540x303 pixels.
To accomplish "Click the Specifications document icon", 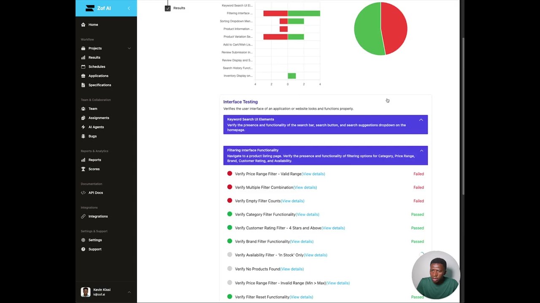I will coord(83,85).
